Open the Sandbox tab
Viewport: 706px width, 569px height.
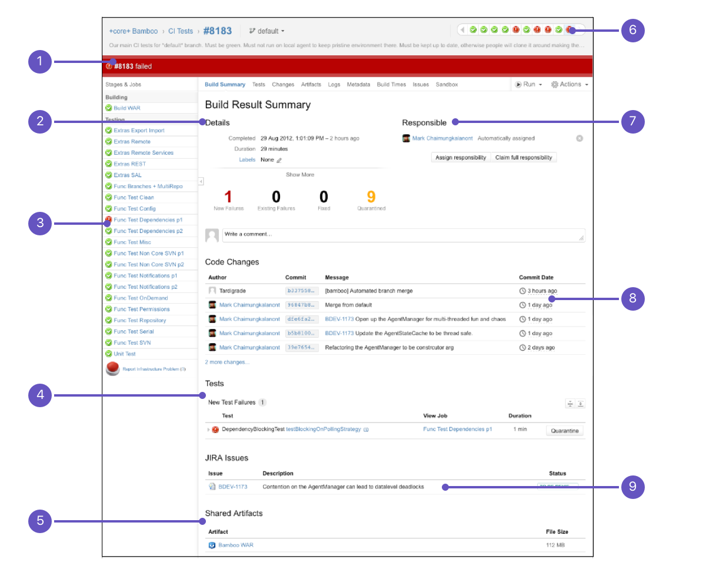[447, 85]
